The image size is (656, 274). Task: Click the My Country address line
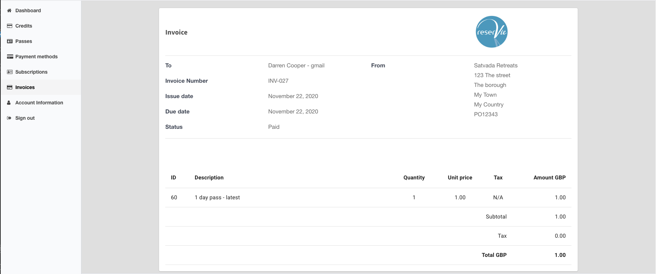489,105
